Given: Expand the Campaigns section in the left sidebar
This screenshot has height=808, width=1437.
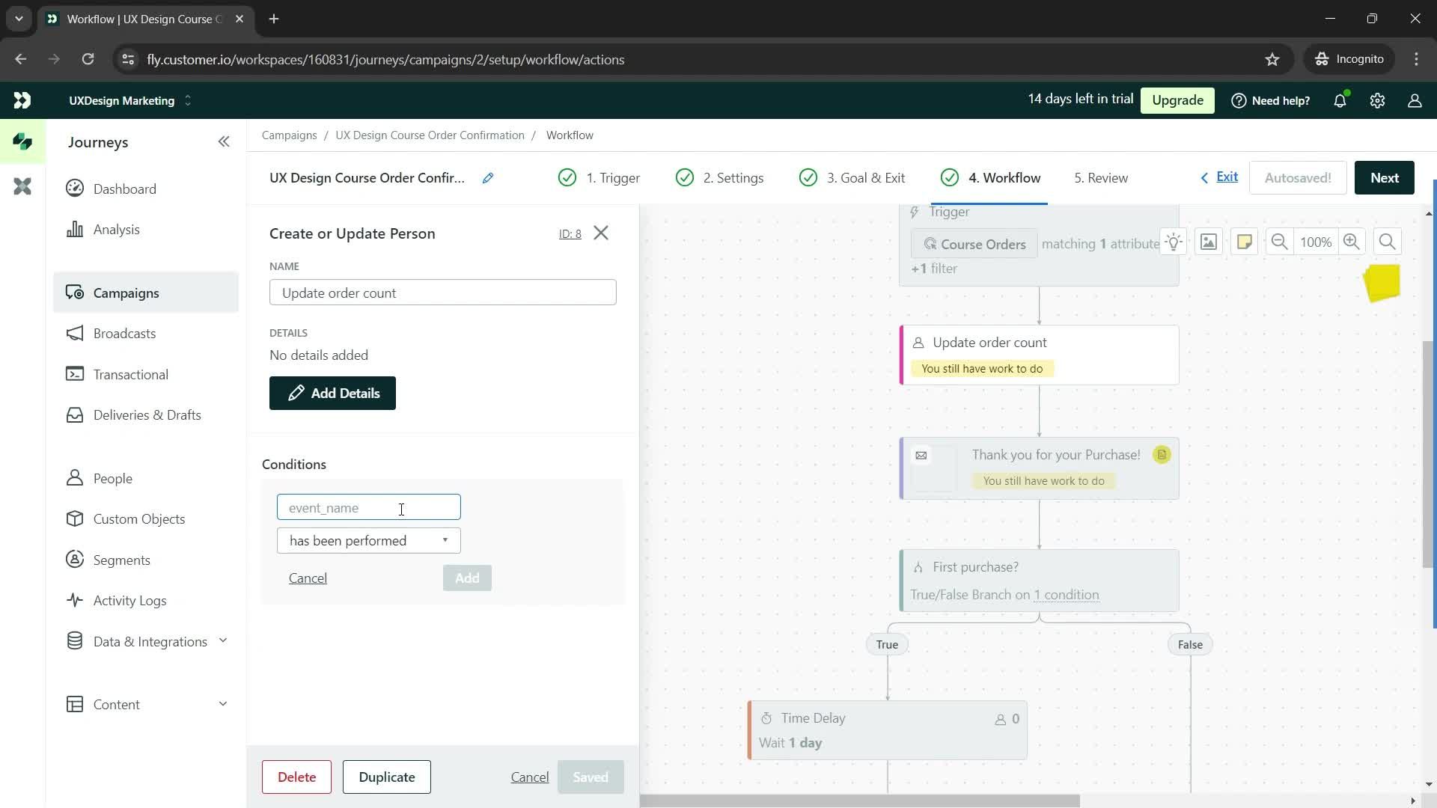Looking at the screenshot, I should pyautogui.click(x=125, y=293).
